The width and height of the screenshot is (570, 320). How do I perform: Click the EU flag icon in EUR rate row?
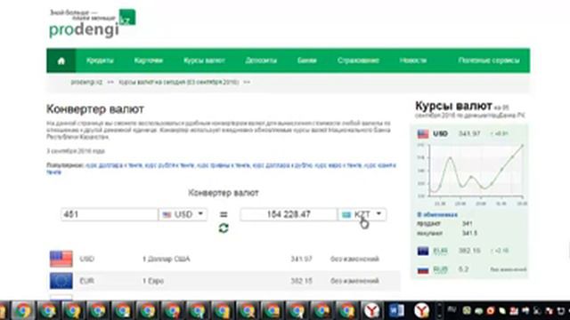[x=61, y=281]
